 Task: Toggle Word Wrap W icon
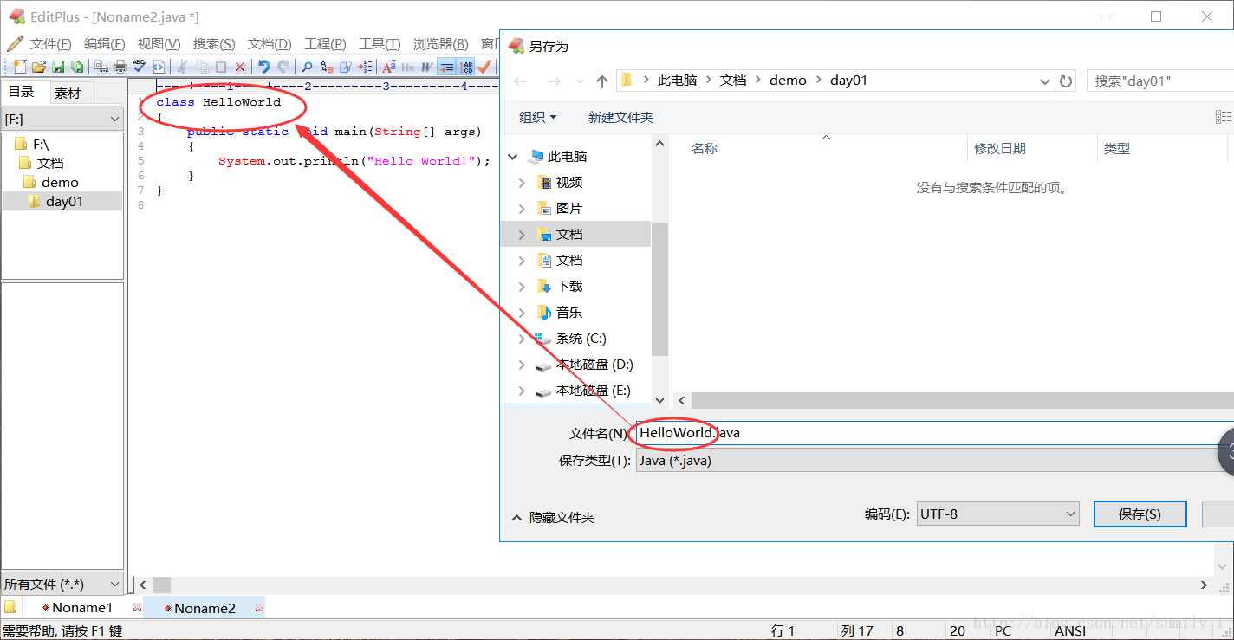coord(427,67)
